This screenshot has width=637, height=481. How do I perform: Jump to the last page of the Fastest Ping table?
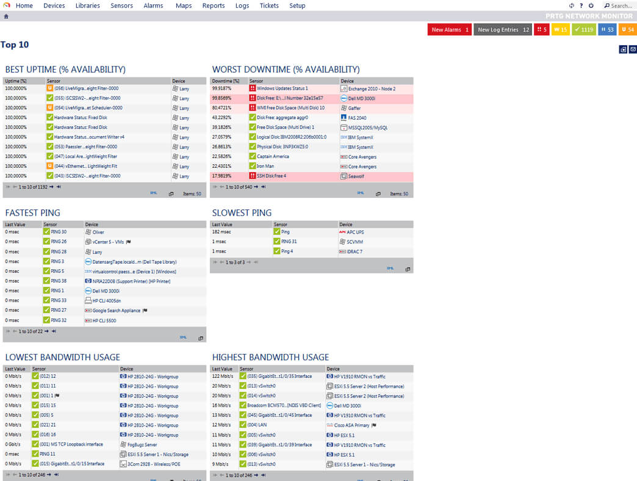pyautogui.click(x=54, y=331)
